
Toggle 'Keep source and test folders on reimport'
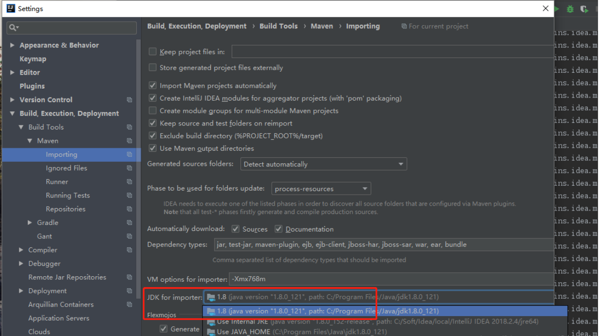pos(153,123)
